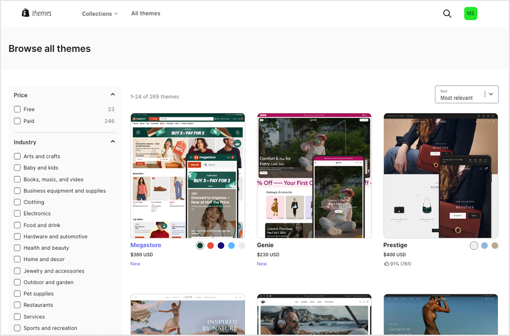Click the Browse all themes heading
The image size is (510, 336).
click(49, 48)
